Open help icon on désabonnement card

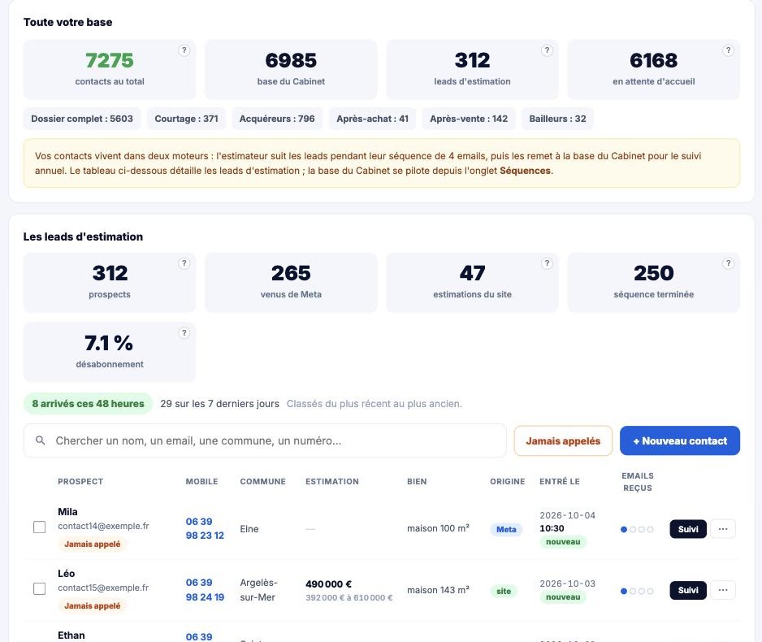click(x=184, y=333)
